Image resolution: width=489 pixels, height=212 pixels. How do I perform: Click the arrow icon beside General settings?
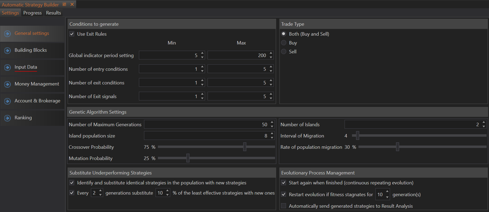pos(8,34)
